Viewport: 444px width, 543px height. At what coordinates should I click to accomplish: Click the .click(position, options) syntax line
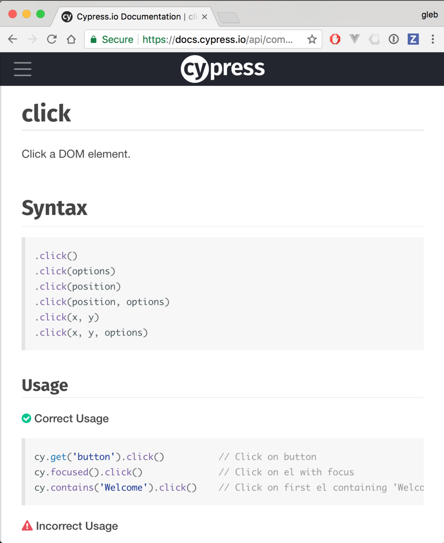tap(102, 302)
